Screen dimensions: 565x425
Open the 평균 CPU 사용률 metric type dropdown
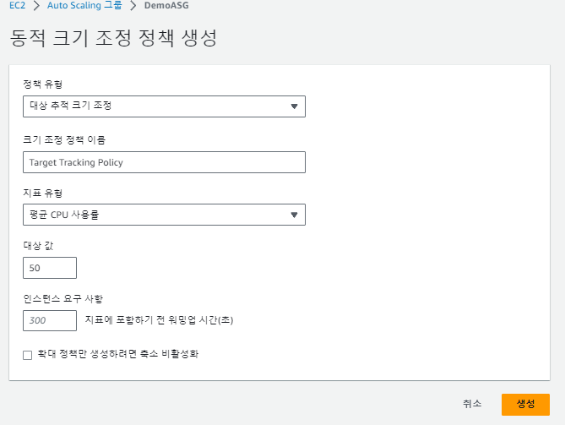coord(164,215)
